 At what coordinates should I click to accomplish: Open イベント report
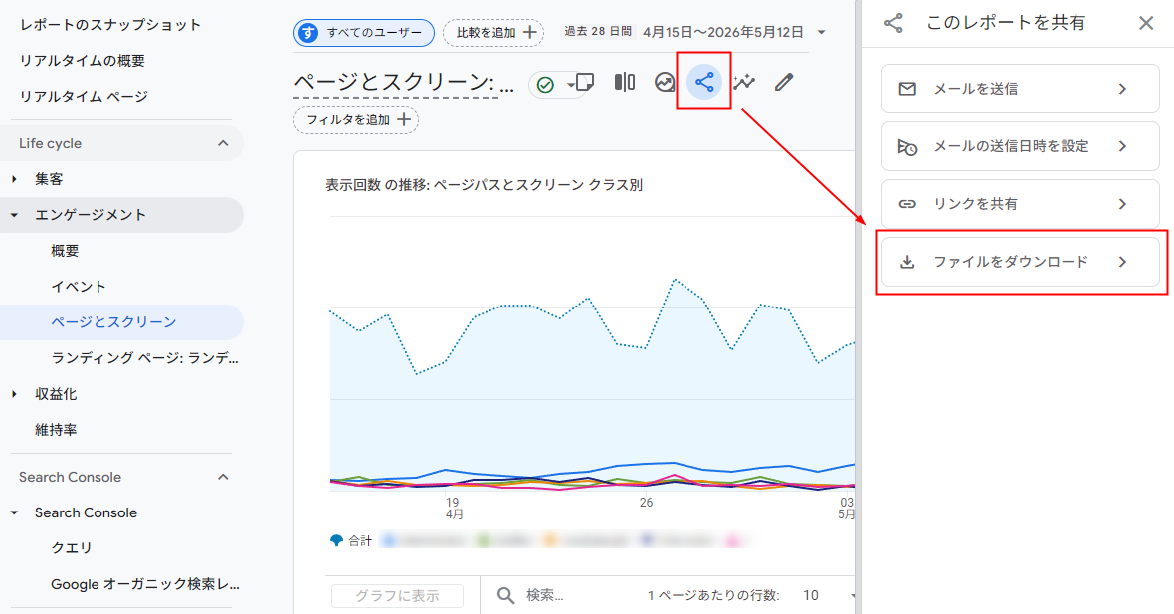79,286
